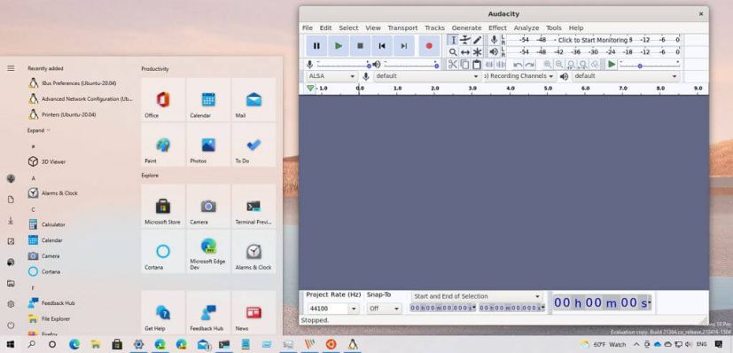The width and height of the screenshot is (733, 353).
Task: Adjust the playback speed slider
Action: pos(650,65)
